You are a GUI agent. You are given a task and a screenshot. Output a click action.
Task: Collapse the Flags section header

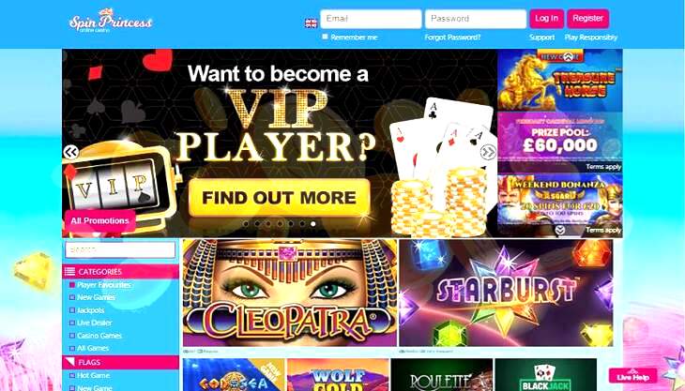(x=120, y=362)
